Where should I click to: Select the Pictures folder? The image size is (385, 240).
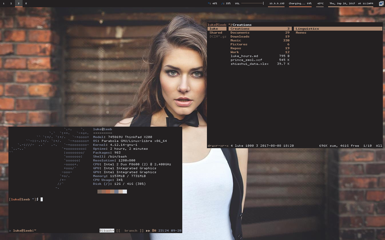click(x=239, y=44)
